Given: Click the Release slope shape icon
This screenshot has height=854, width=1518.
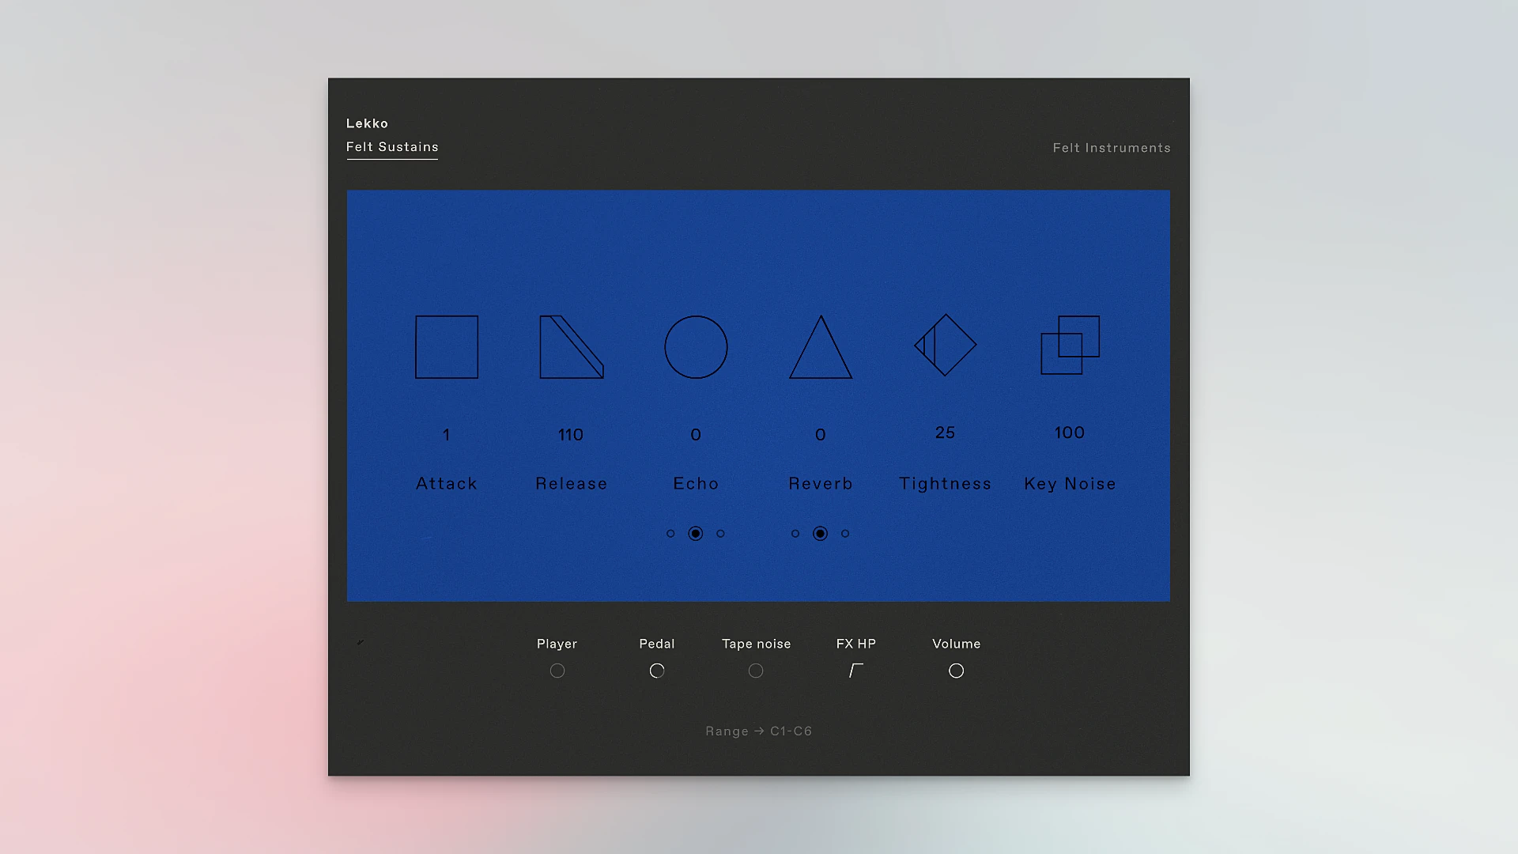Looking at the screenshot, I should click(568, 351).
